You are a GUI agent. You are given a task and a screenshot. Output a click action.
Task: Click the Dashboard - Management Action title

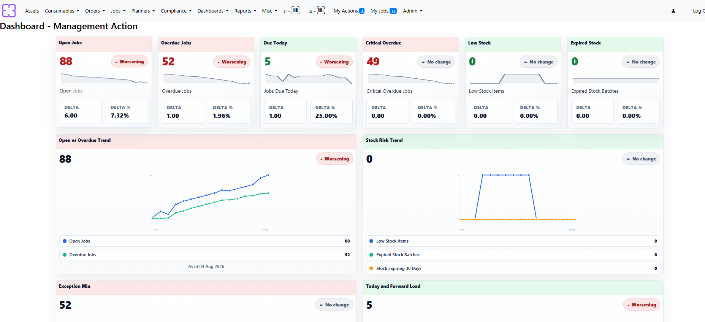coord(69,26)
